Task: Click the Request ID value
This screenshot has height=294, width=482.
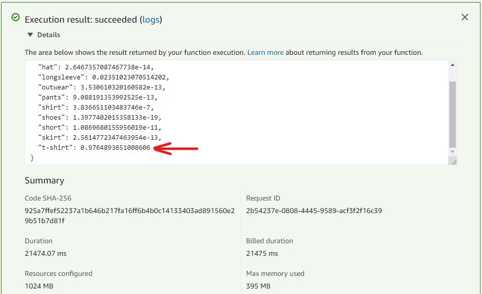Action: pos(314,211)
